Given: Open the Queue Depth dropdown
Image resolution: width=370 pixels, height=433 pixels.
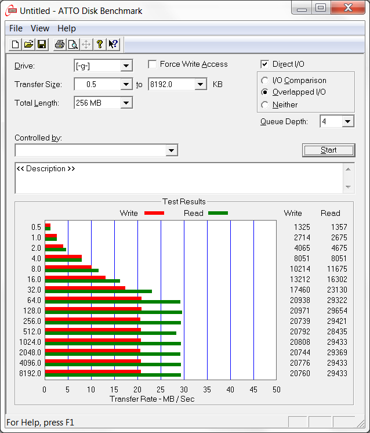Looking at the screenshot, I should [x=347, y=121].
